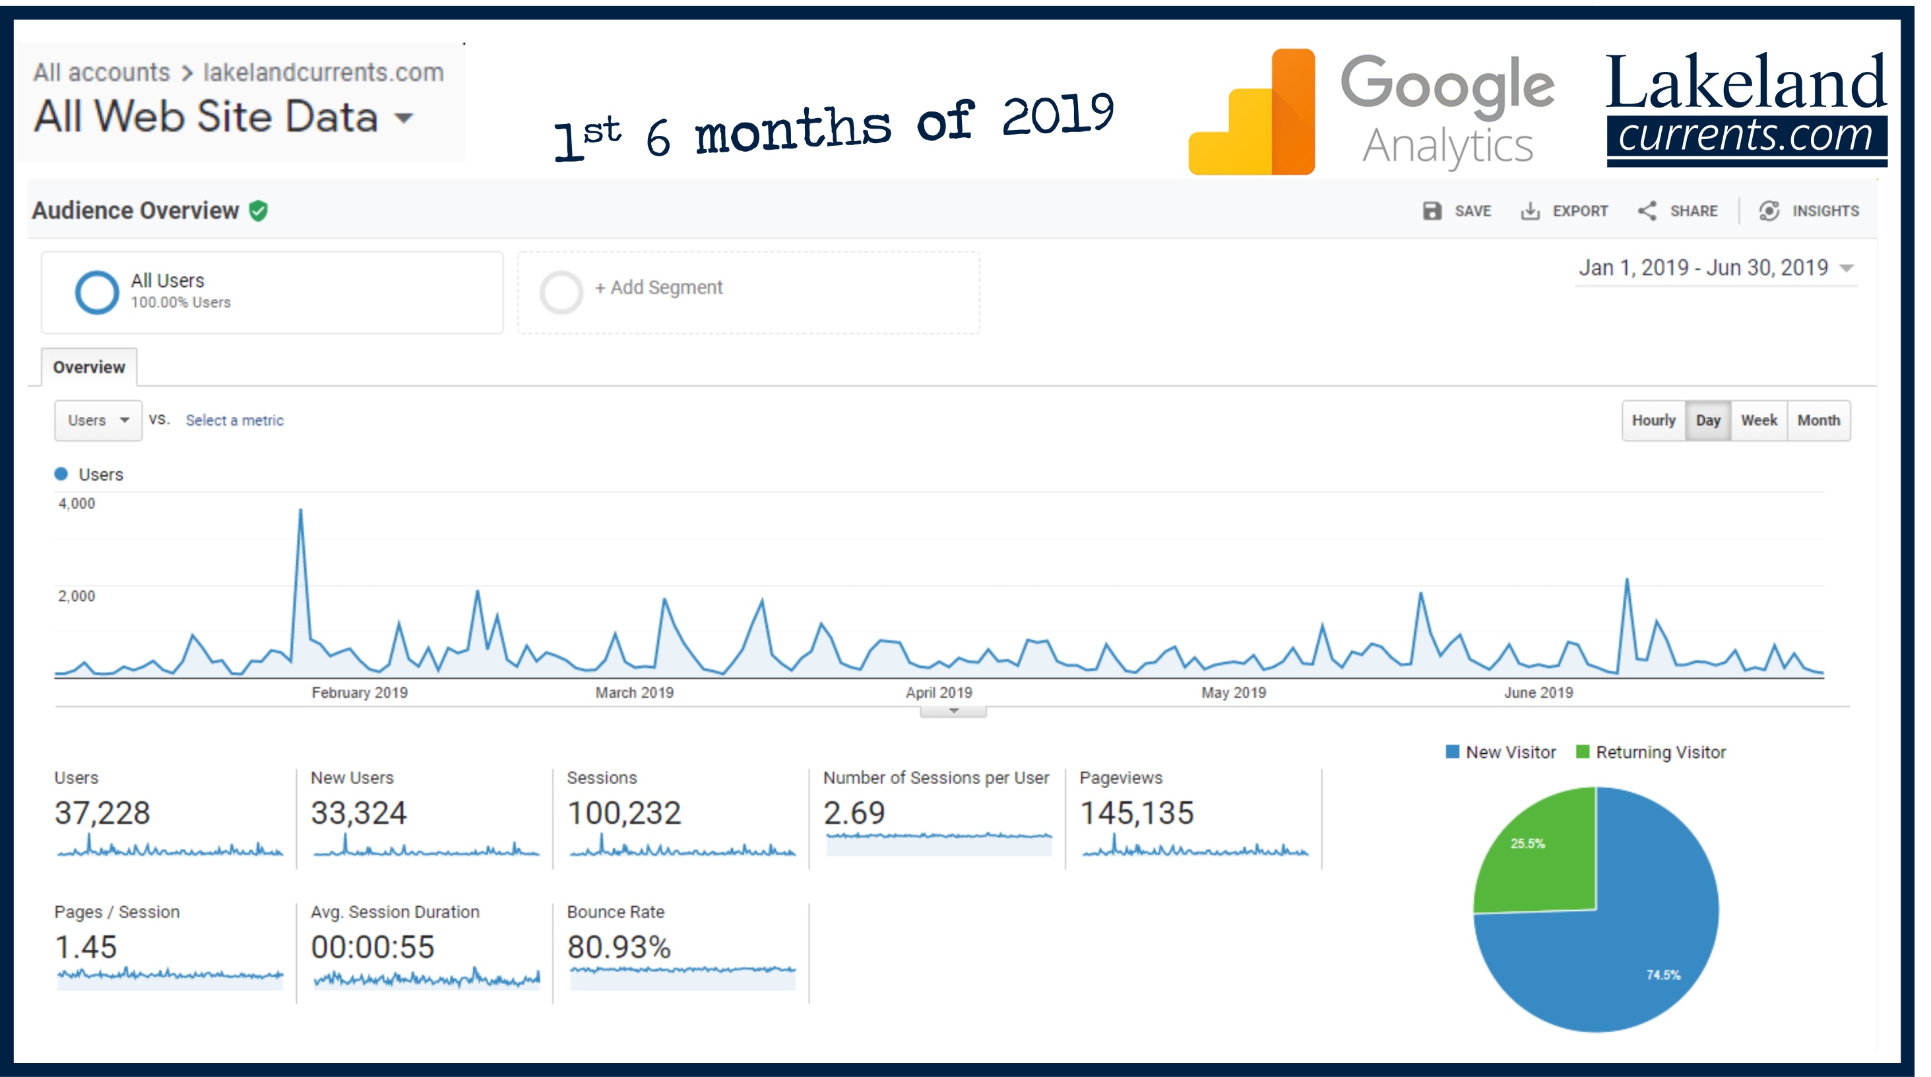Click the Save floppy disk icon
Image resolution: width=1931 pixels, height=1077 pixels.
pos(1432,211)
